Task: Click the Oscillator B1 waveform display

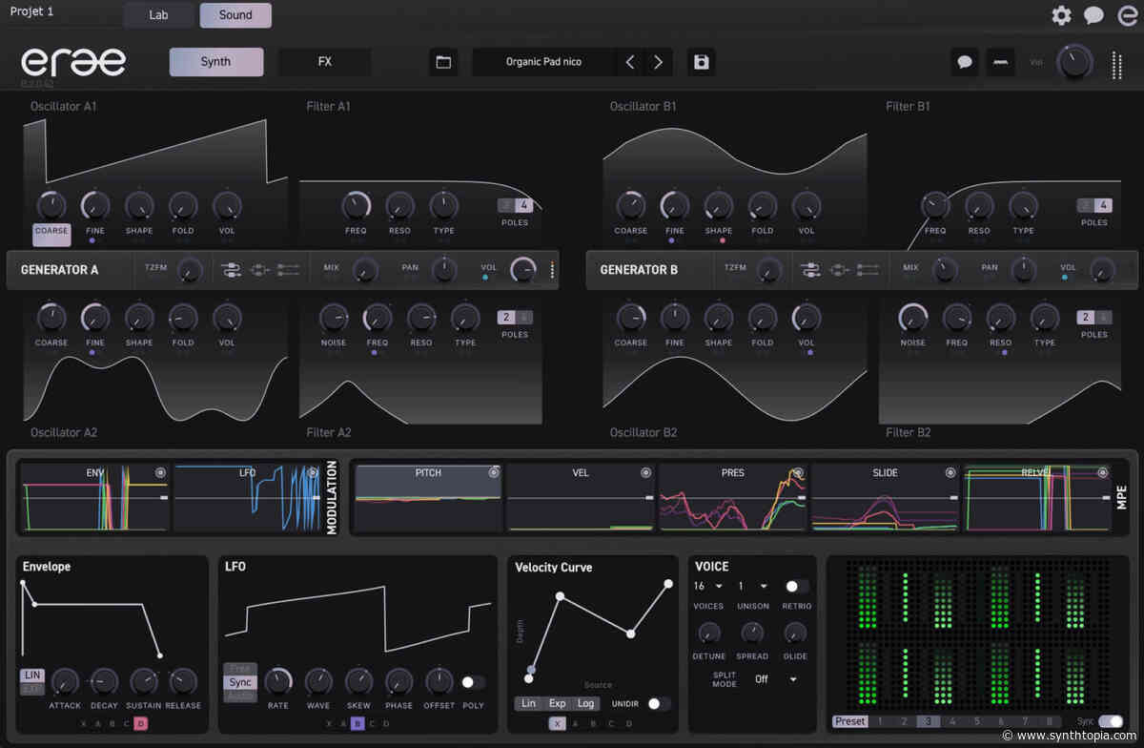Action: point(735,153)
